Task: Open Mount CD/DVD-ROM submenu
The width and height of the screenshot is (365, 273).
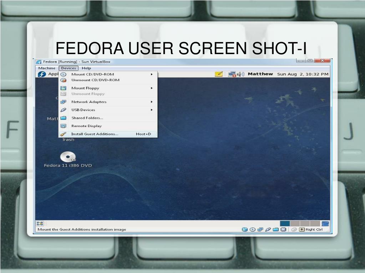Action: point(108,74)
